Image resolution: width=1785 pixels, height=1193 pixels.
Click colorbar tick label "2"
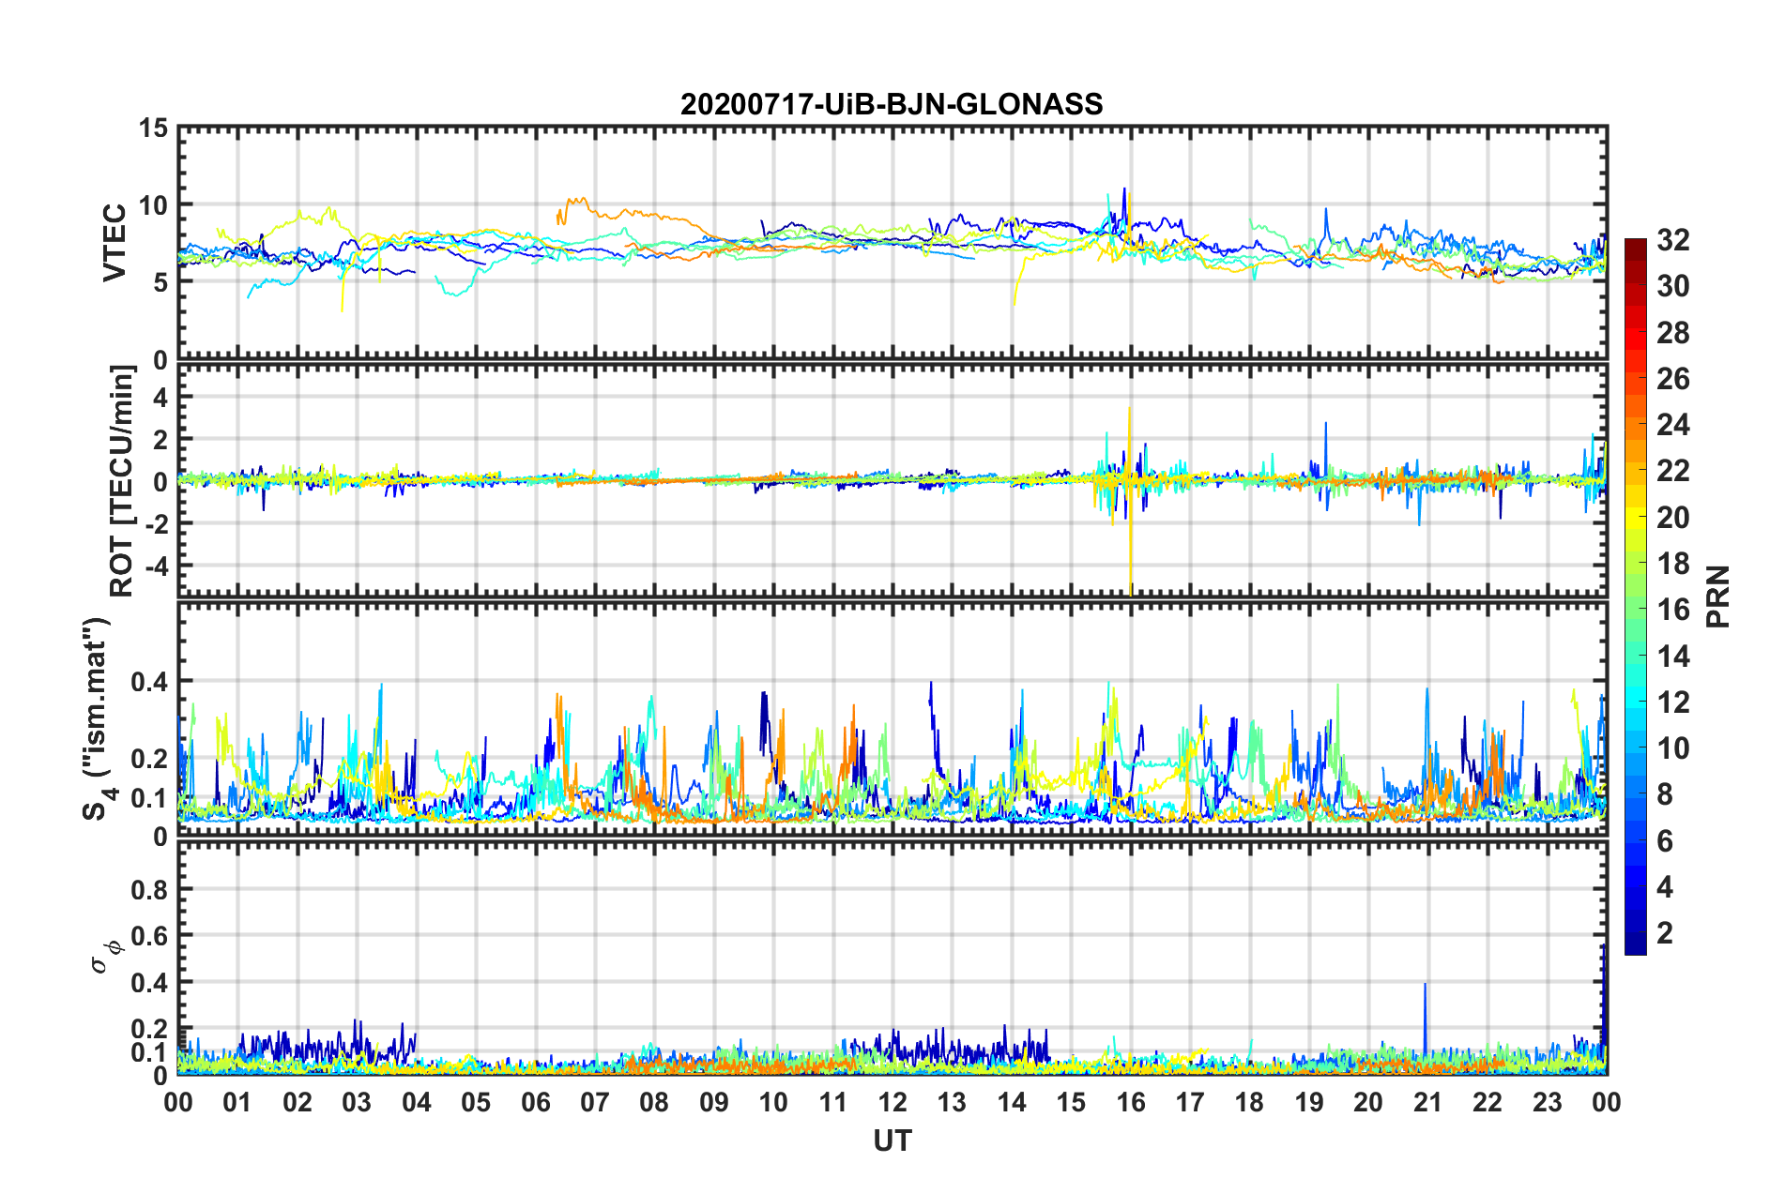point(1665,933)
